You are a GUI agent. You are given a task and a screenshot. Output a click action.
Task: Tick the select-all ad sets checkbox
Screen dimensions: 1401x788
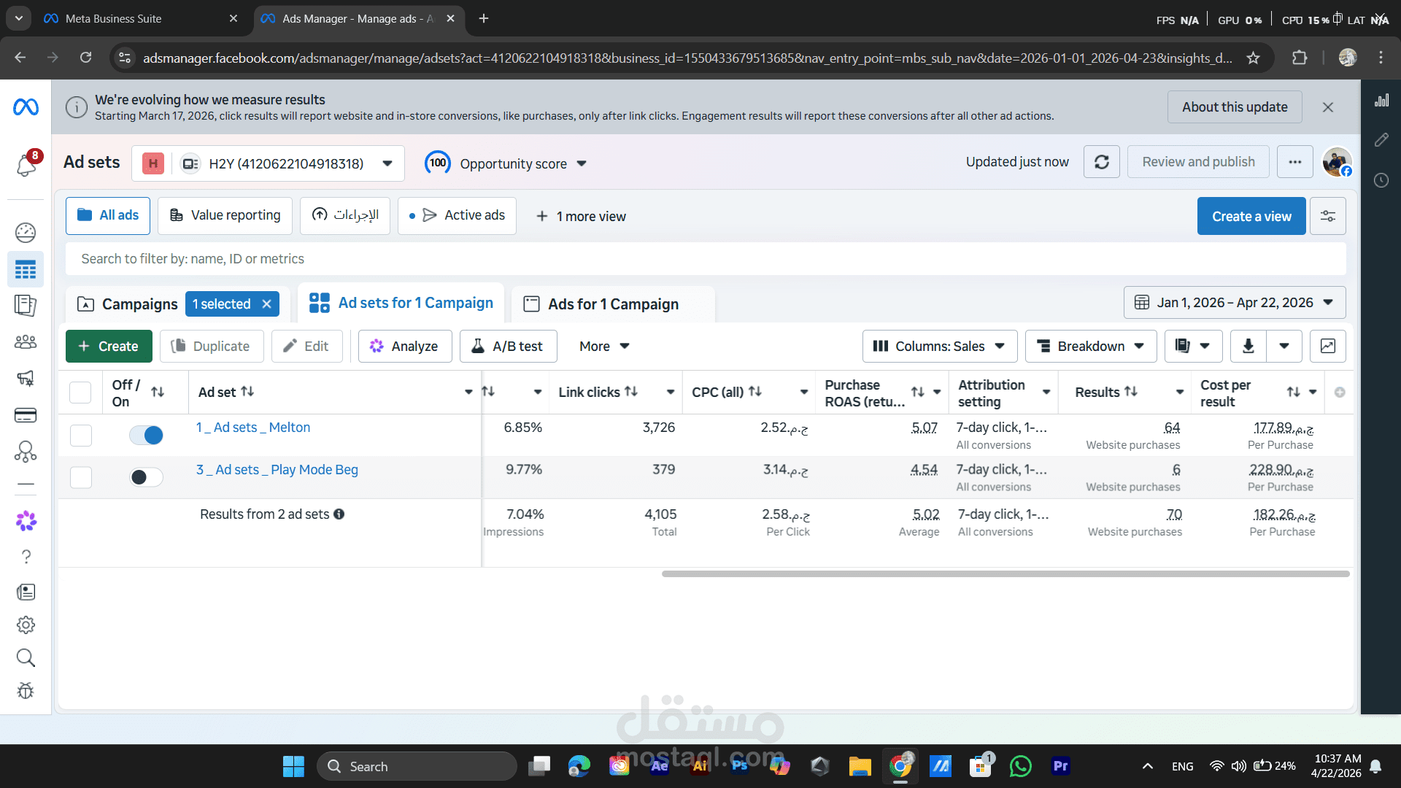(x=80, y=393)
